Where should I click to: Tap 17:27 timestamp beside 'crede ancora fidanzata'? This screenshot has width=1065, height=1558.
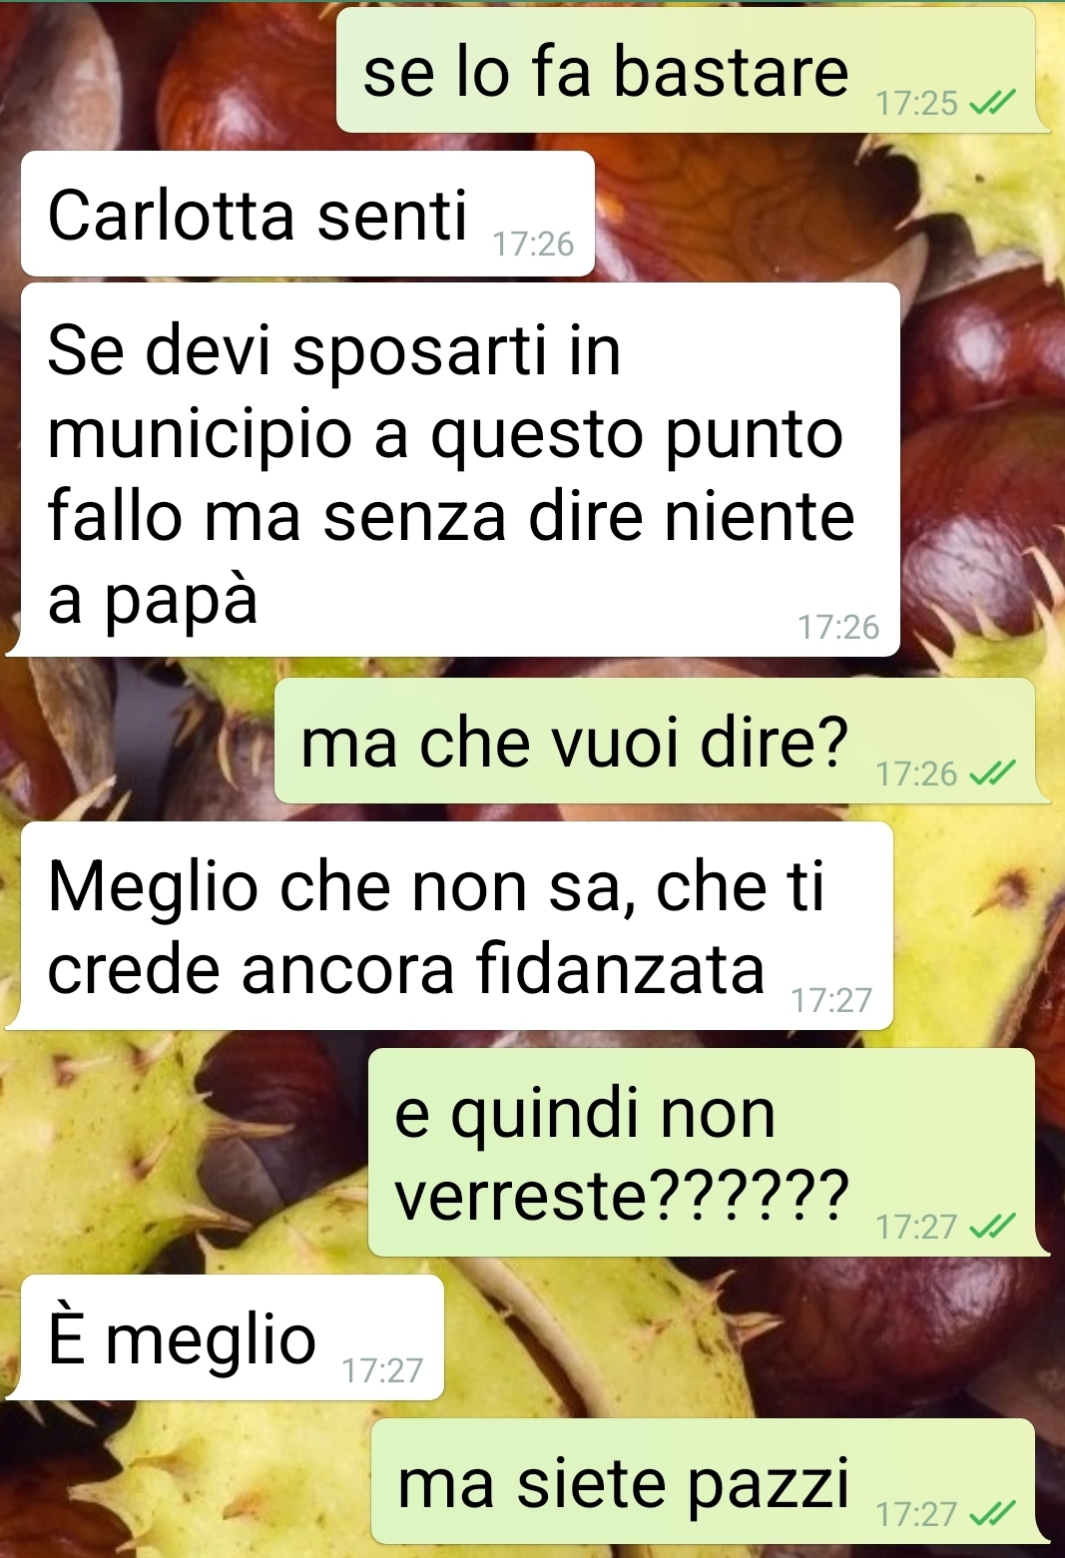[x=831, y=1000]
